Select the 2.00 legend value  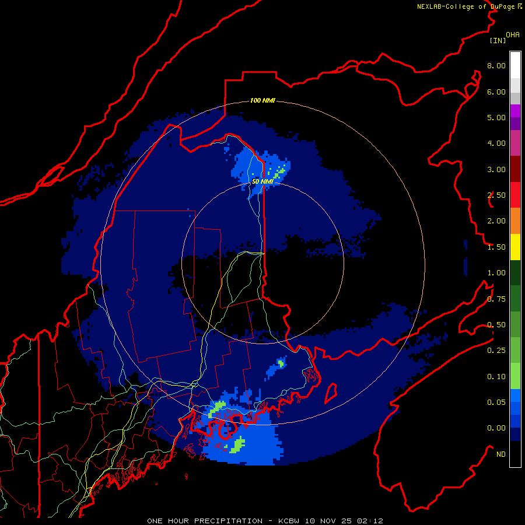pyautogui.click(x=496, y=221)
